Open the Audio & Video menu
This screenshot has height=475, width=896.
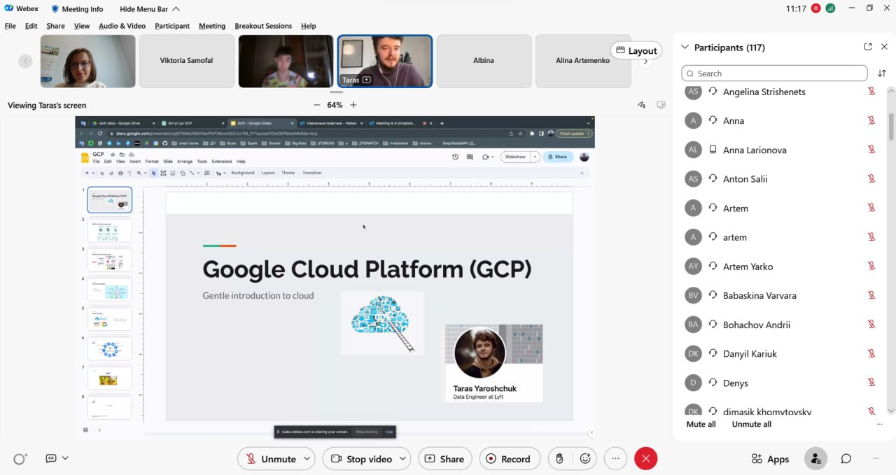[122, 26]
